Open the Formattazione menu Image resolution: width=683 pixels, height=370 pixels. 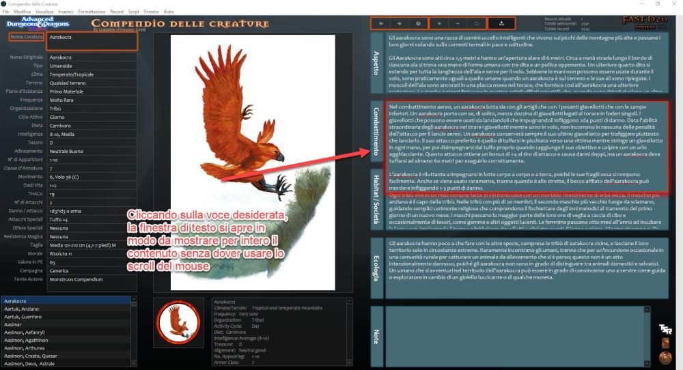(92, 12)
